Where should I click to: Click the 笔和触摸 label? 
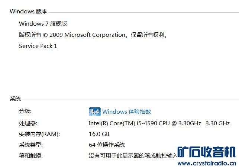pyautogui.click(x=30, y=156)
